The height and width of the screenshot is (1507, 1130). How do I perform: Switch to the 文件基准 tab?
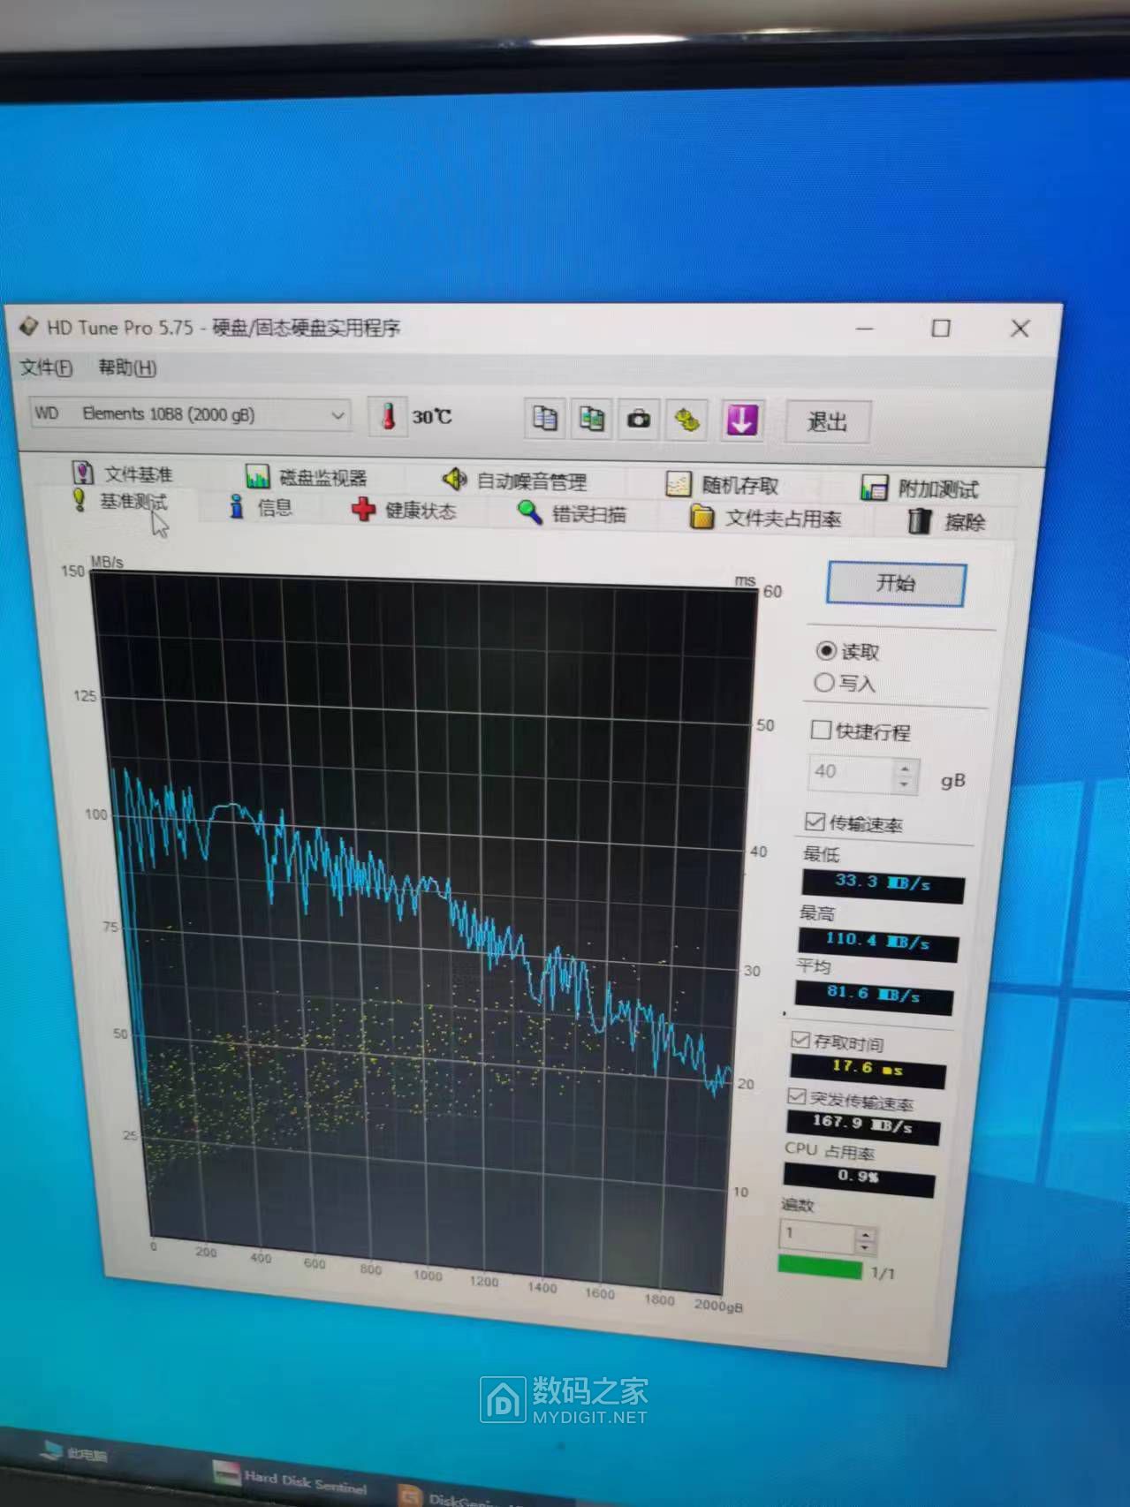coord(124,473)
